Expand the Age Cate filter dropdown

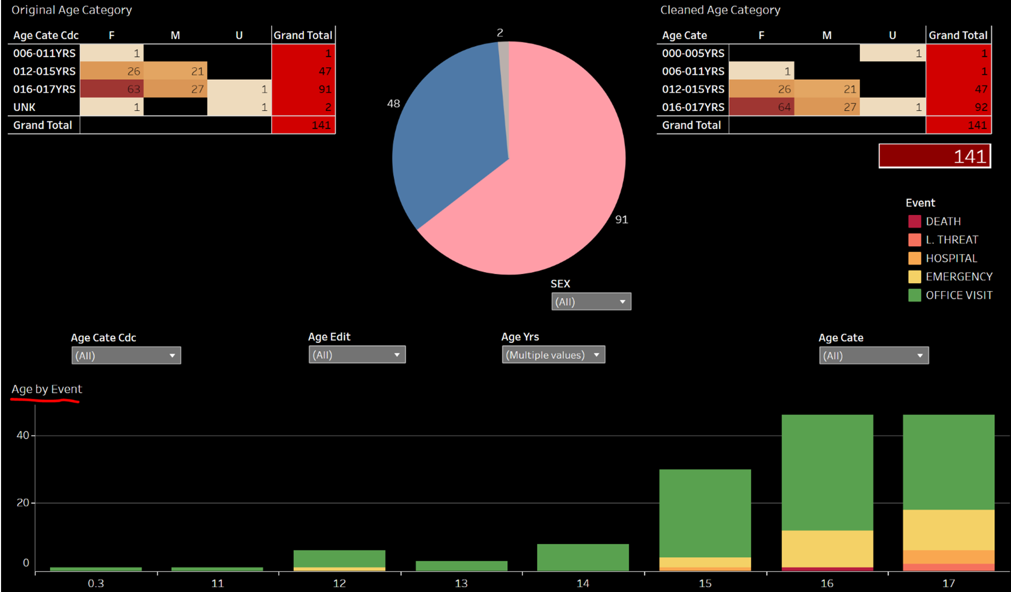[873, 356]
